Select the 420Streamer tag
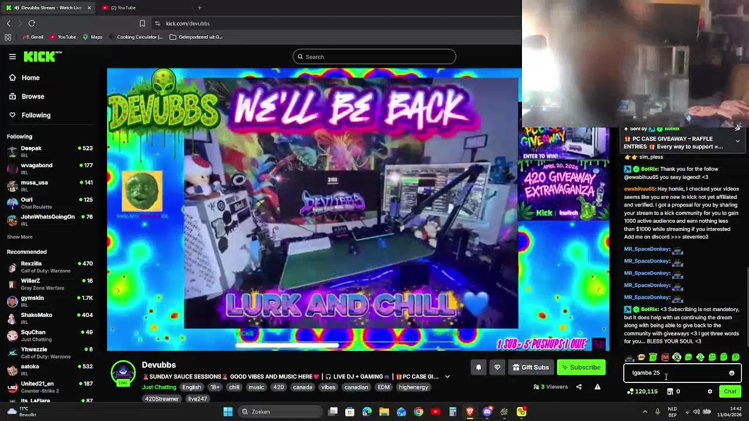Screen dimensions: 749x421 (x=162, y=399)
